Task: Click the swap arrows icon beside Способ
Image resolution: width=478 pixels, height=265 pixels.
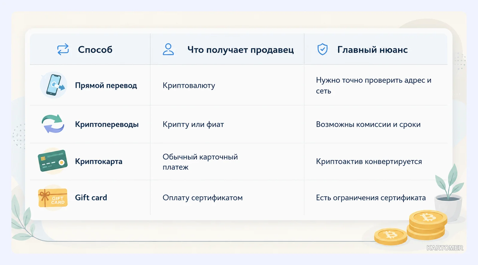Action: click(63, 49)
